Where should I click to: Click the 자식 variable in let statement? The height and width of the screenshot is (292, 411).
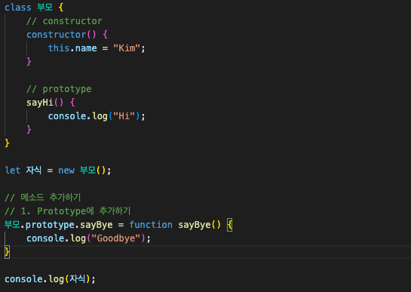coord(34,171)
